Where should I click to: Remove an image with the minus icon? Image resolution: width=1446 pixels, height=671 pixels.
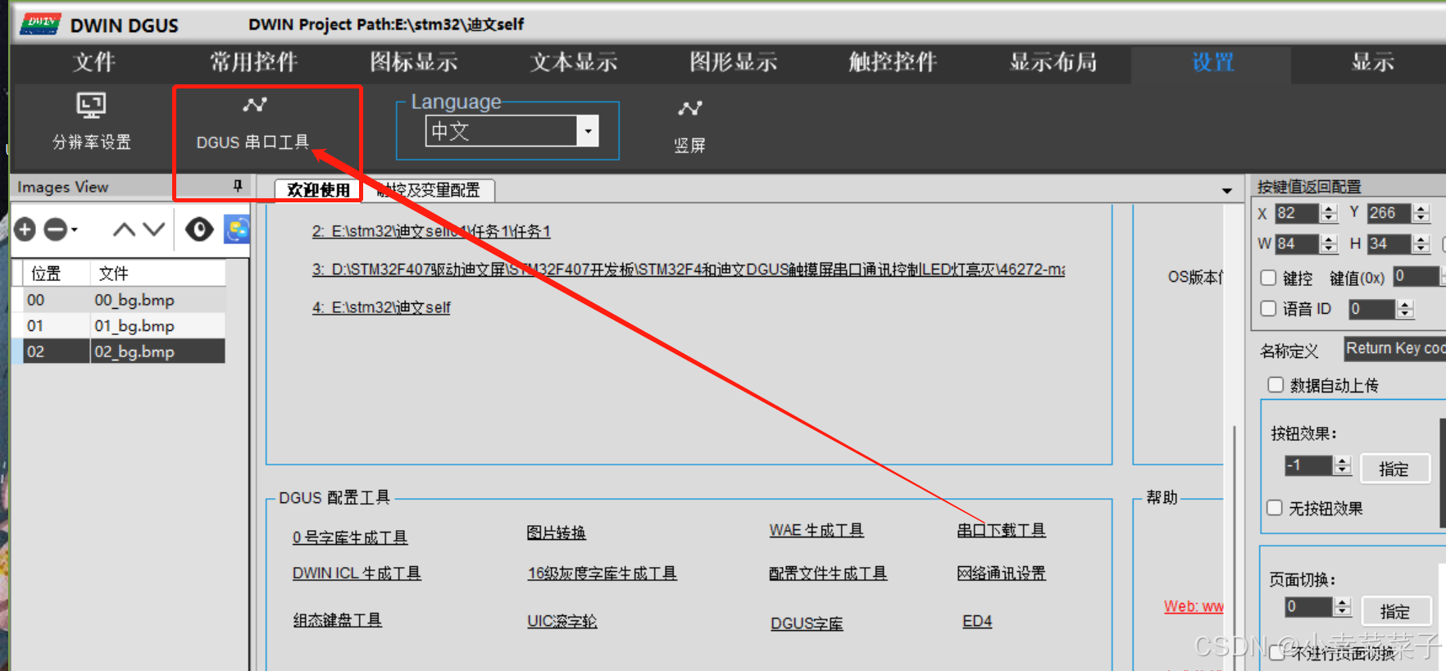pyautogui.click(x=55, y=229)
